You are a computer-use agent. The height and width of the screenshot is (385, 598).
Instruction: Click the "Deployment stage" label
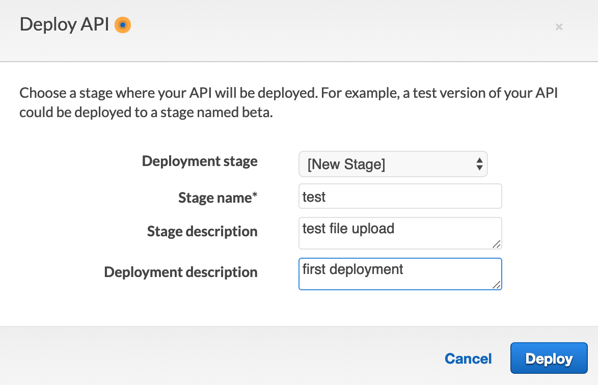(200, 161)
